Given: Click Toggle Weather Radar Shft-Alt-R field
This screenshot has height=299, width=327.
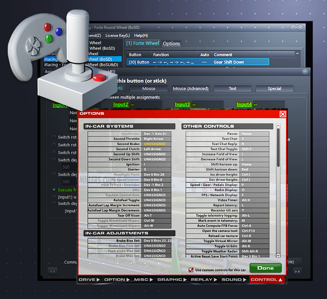Looking at the screenshot, I should tap(254, 251).
